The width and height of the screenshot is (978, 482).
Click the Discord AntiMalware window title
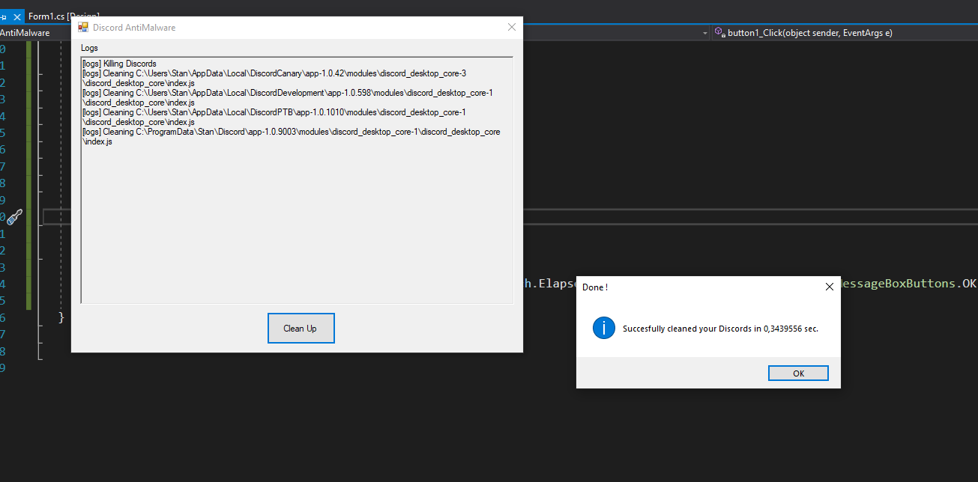click(x=134, y=28)
